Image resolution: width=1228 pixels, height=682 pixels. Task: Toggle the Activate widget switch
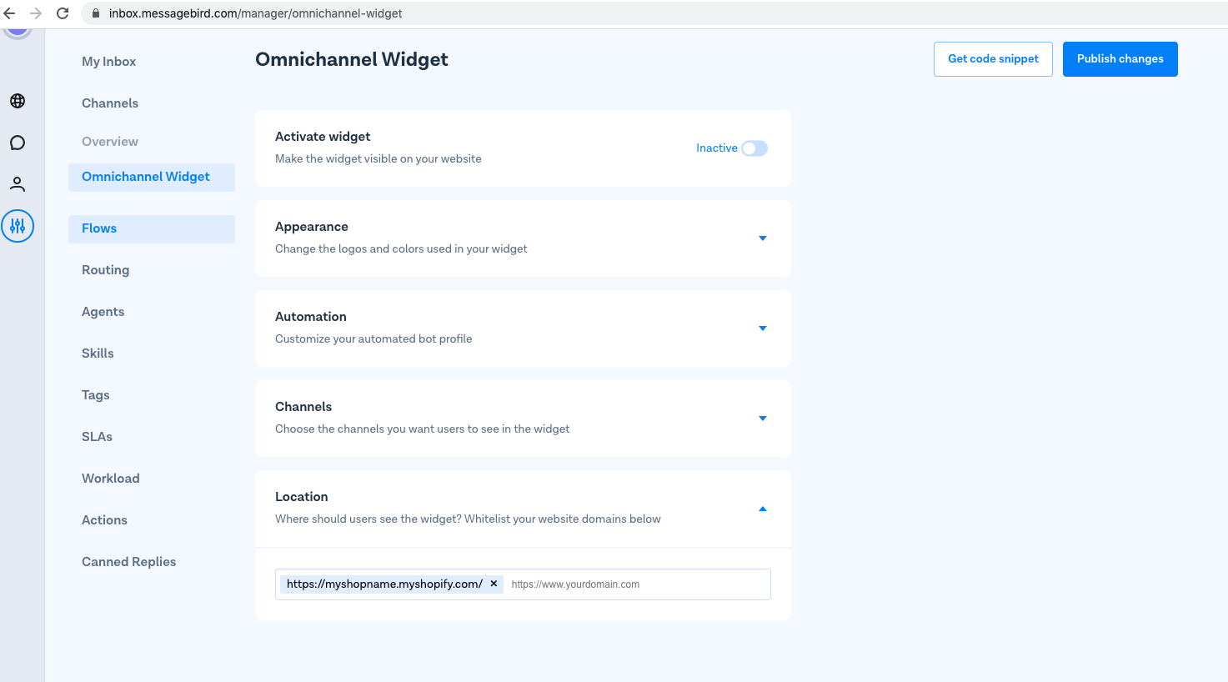coord(754,148)
